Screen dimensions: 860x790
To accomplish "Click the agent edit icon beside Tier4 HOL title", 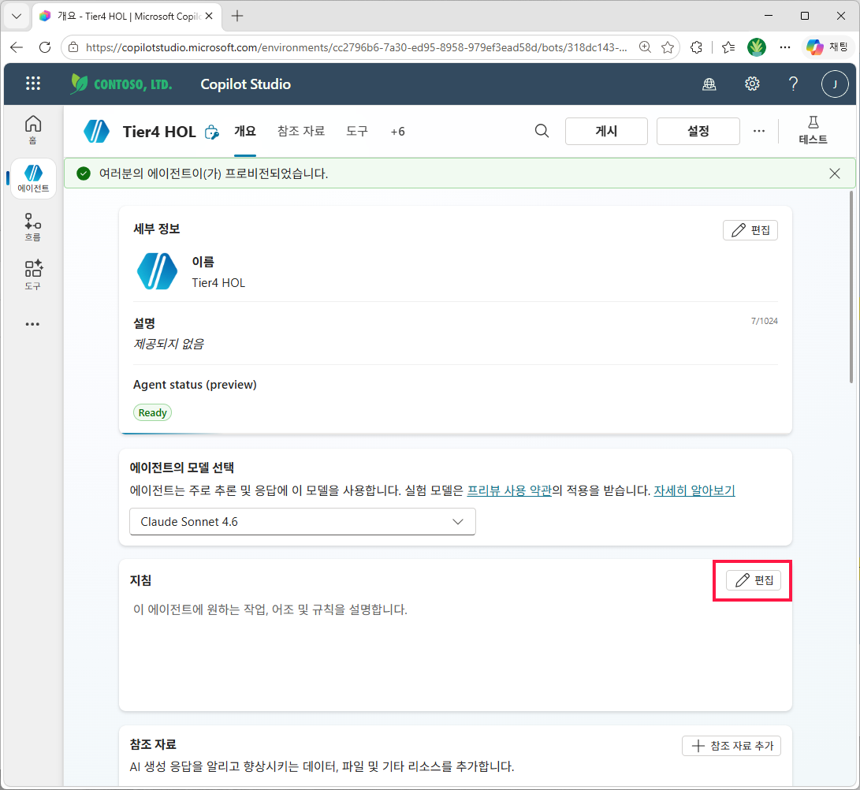I will [x=212, y=132].
